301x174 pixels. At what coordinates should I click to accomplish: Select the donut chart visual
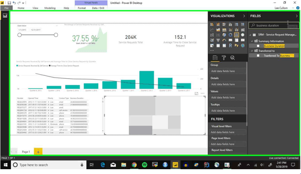230,35
